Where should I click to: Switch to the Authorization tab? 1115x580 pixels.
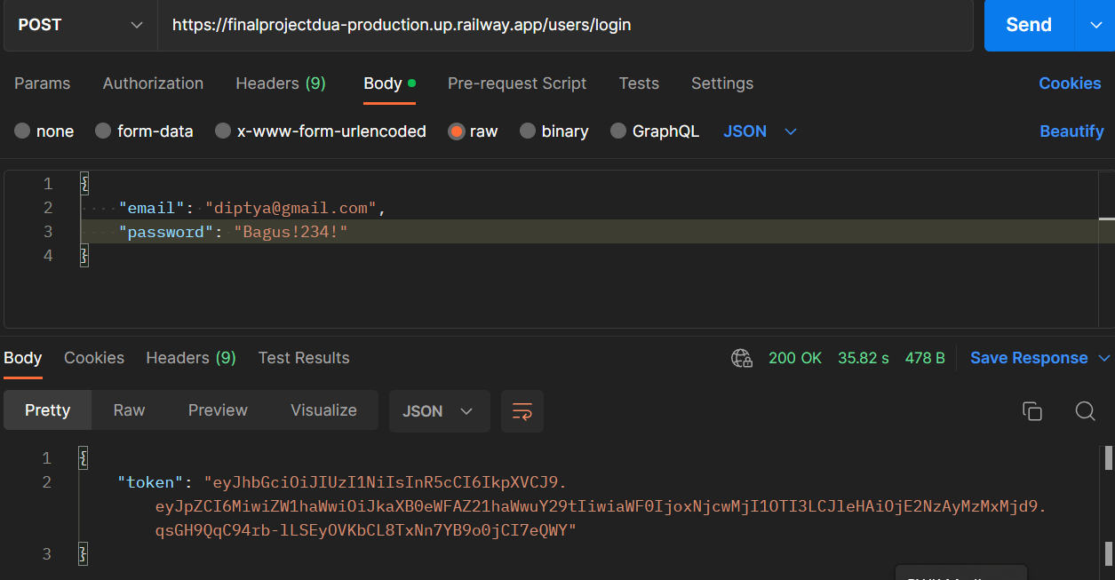(x=153, y=83)
